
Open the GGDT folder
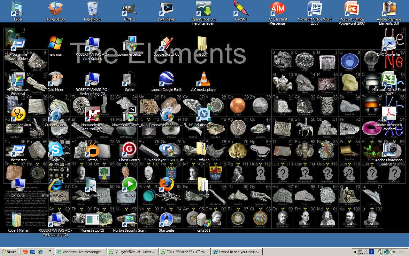[x=204, y=44]
